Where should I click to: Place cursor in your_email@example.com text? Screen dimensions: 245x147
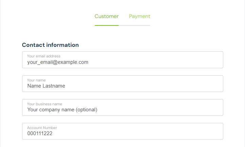coord(58,62)
